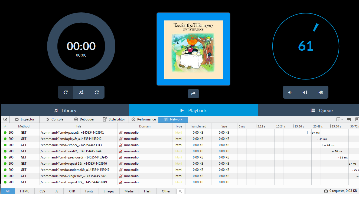Image resolution: width=359 pixels, height=197 pixels.
Task: Filter requests by HTML
Action: click(24, 191)
